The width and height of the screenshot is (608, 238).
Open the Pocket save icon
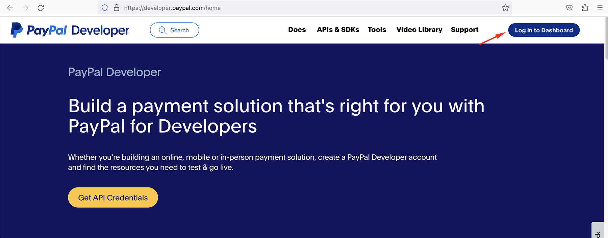coord(569,8)
